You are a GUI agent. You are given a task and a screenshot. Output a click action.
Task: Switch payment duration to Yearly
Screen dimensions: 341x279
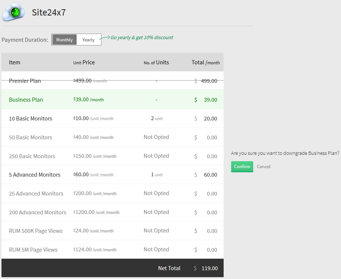pos(88,40)
